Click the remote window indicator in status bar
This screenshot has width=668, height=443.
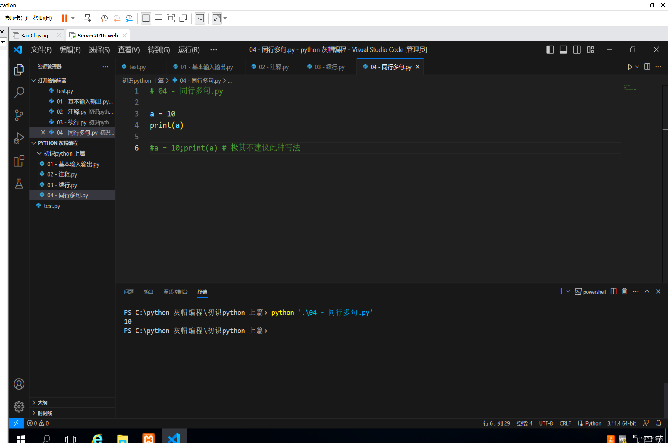(16, 423)
